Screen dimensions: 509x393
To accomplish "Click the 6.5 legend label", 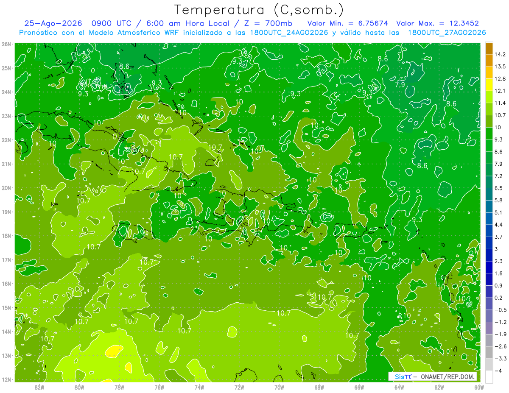I will [499, 188].
